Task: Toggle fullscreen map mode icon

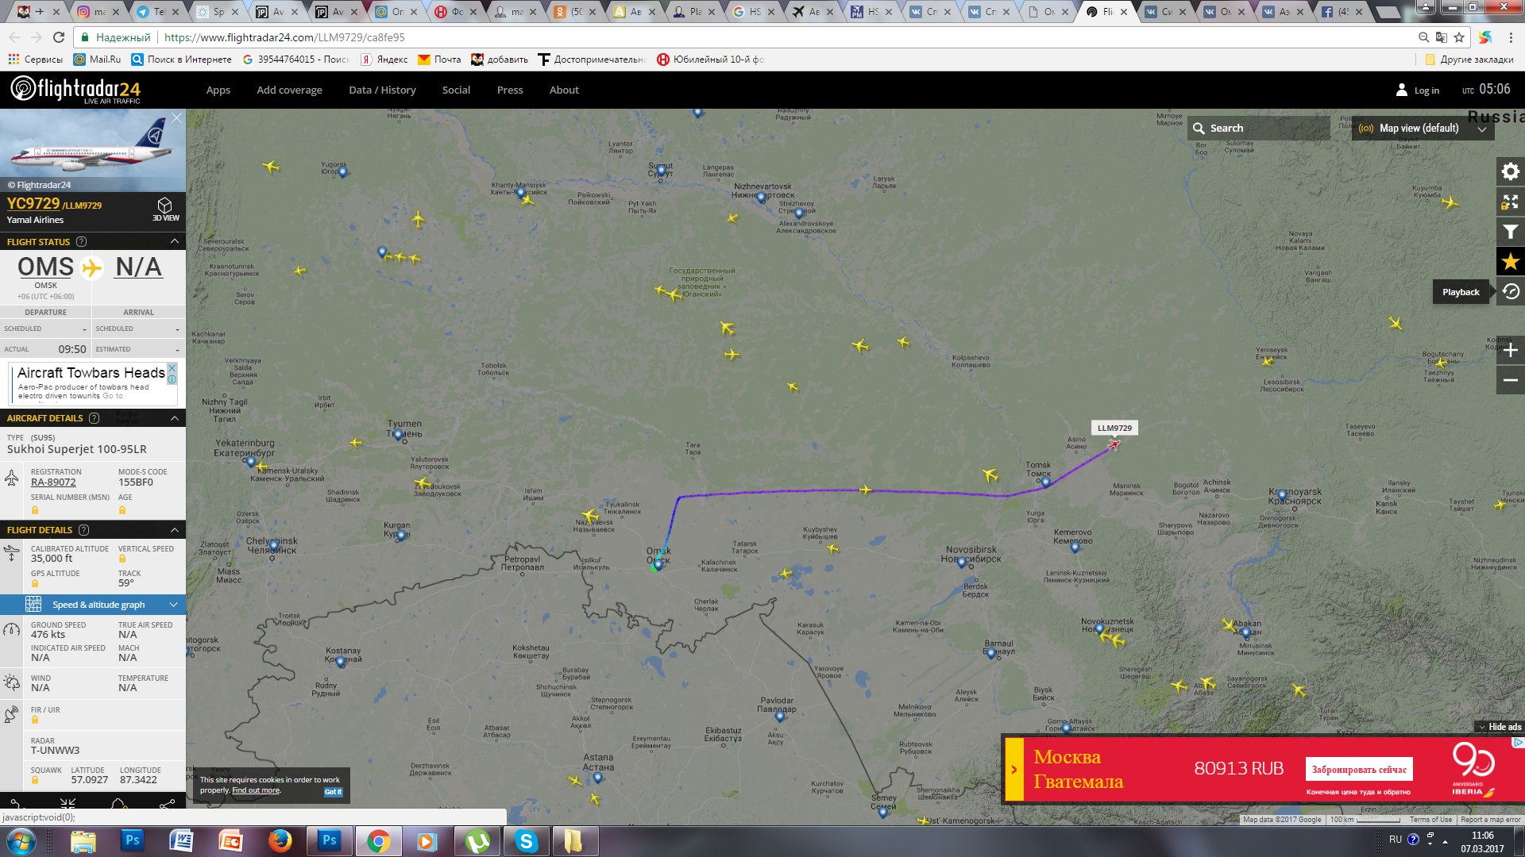Action: click(x=1510, y=202)
